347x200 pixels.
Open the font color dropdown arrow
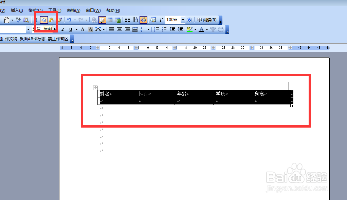(x=207, y=29)
